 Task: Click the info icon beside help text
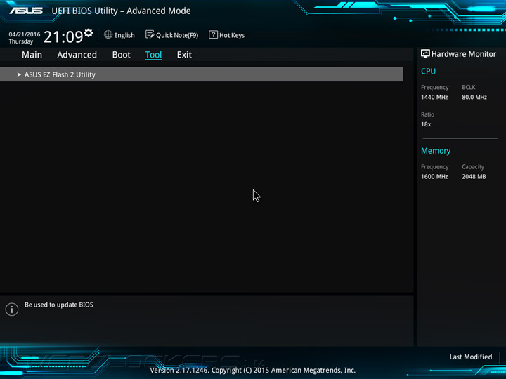(x=12, y=310)
